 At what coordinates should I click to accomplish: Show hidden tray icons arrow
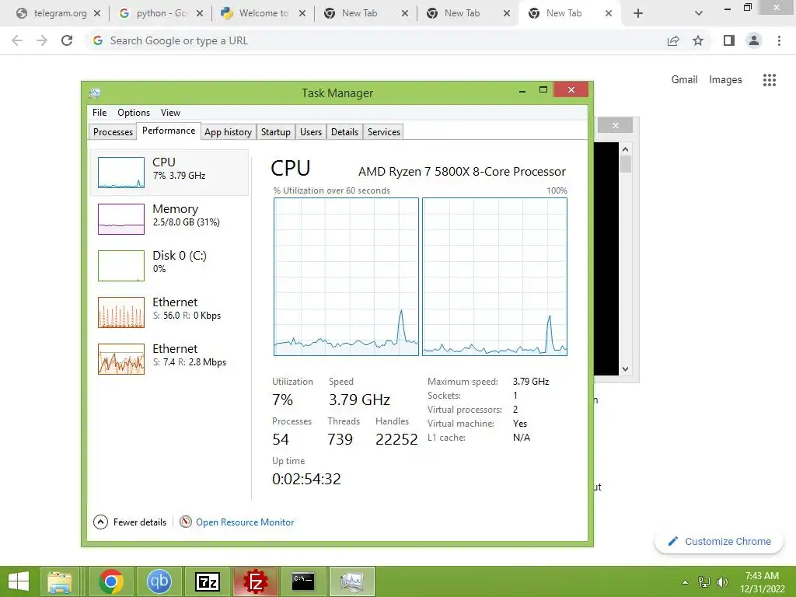click(685, 582)
